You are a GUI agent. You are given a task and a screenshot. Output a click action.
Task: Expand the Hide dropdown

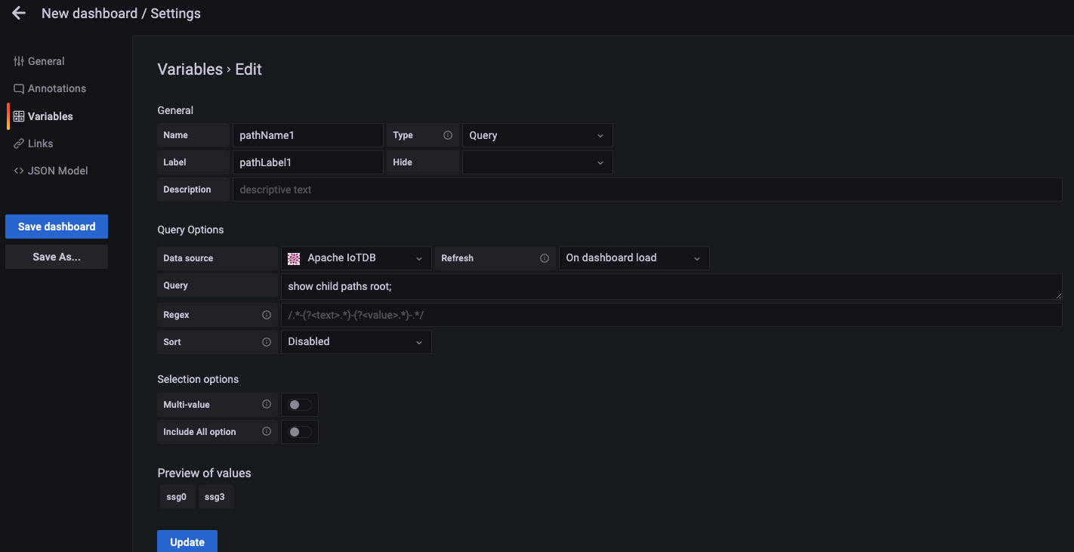536,162
